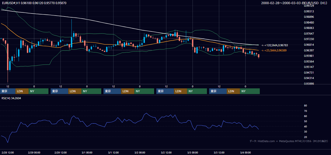Click the last 東京 session box

tap(218, 91)
